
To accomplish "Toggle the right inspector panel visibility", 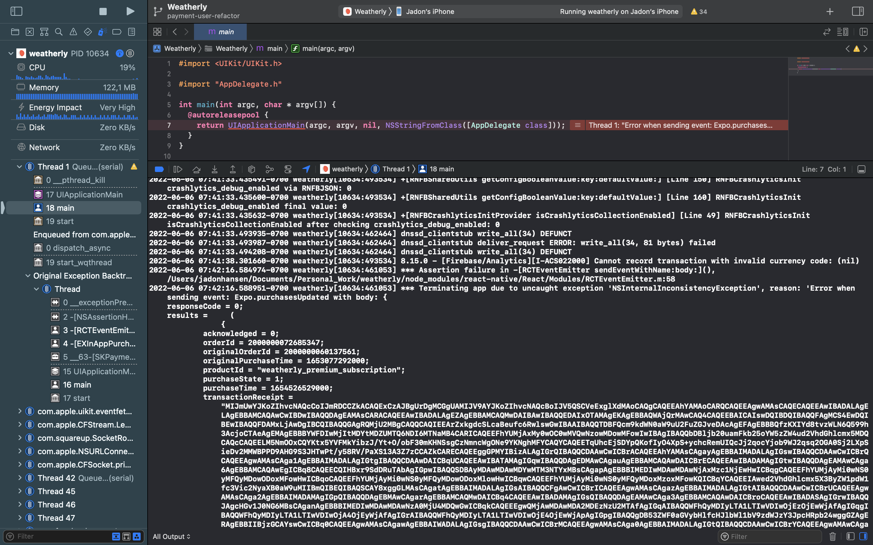I will pos(858,11).
